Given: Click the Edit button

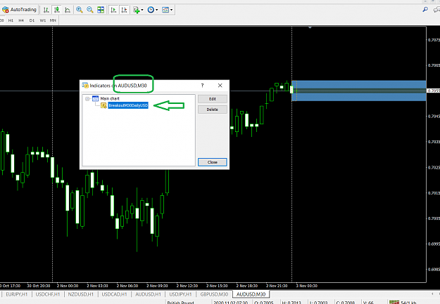Looking at the screenshot, I should tap(213, 99).
